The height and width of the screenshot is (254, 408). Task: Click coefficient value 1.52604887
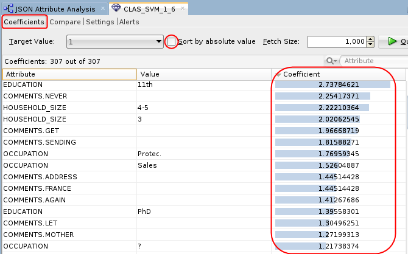click(339, 165)
